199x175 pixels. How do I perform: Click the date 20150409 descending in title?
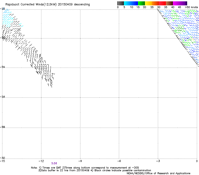(74, 4)
